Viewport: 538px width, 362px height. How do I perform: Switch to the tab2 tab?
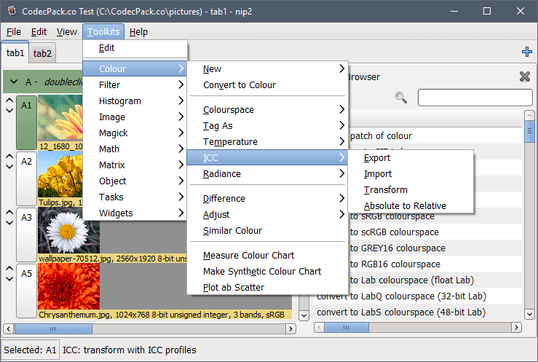pos(42,52)
